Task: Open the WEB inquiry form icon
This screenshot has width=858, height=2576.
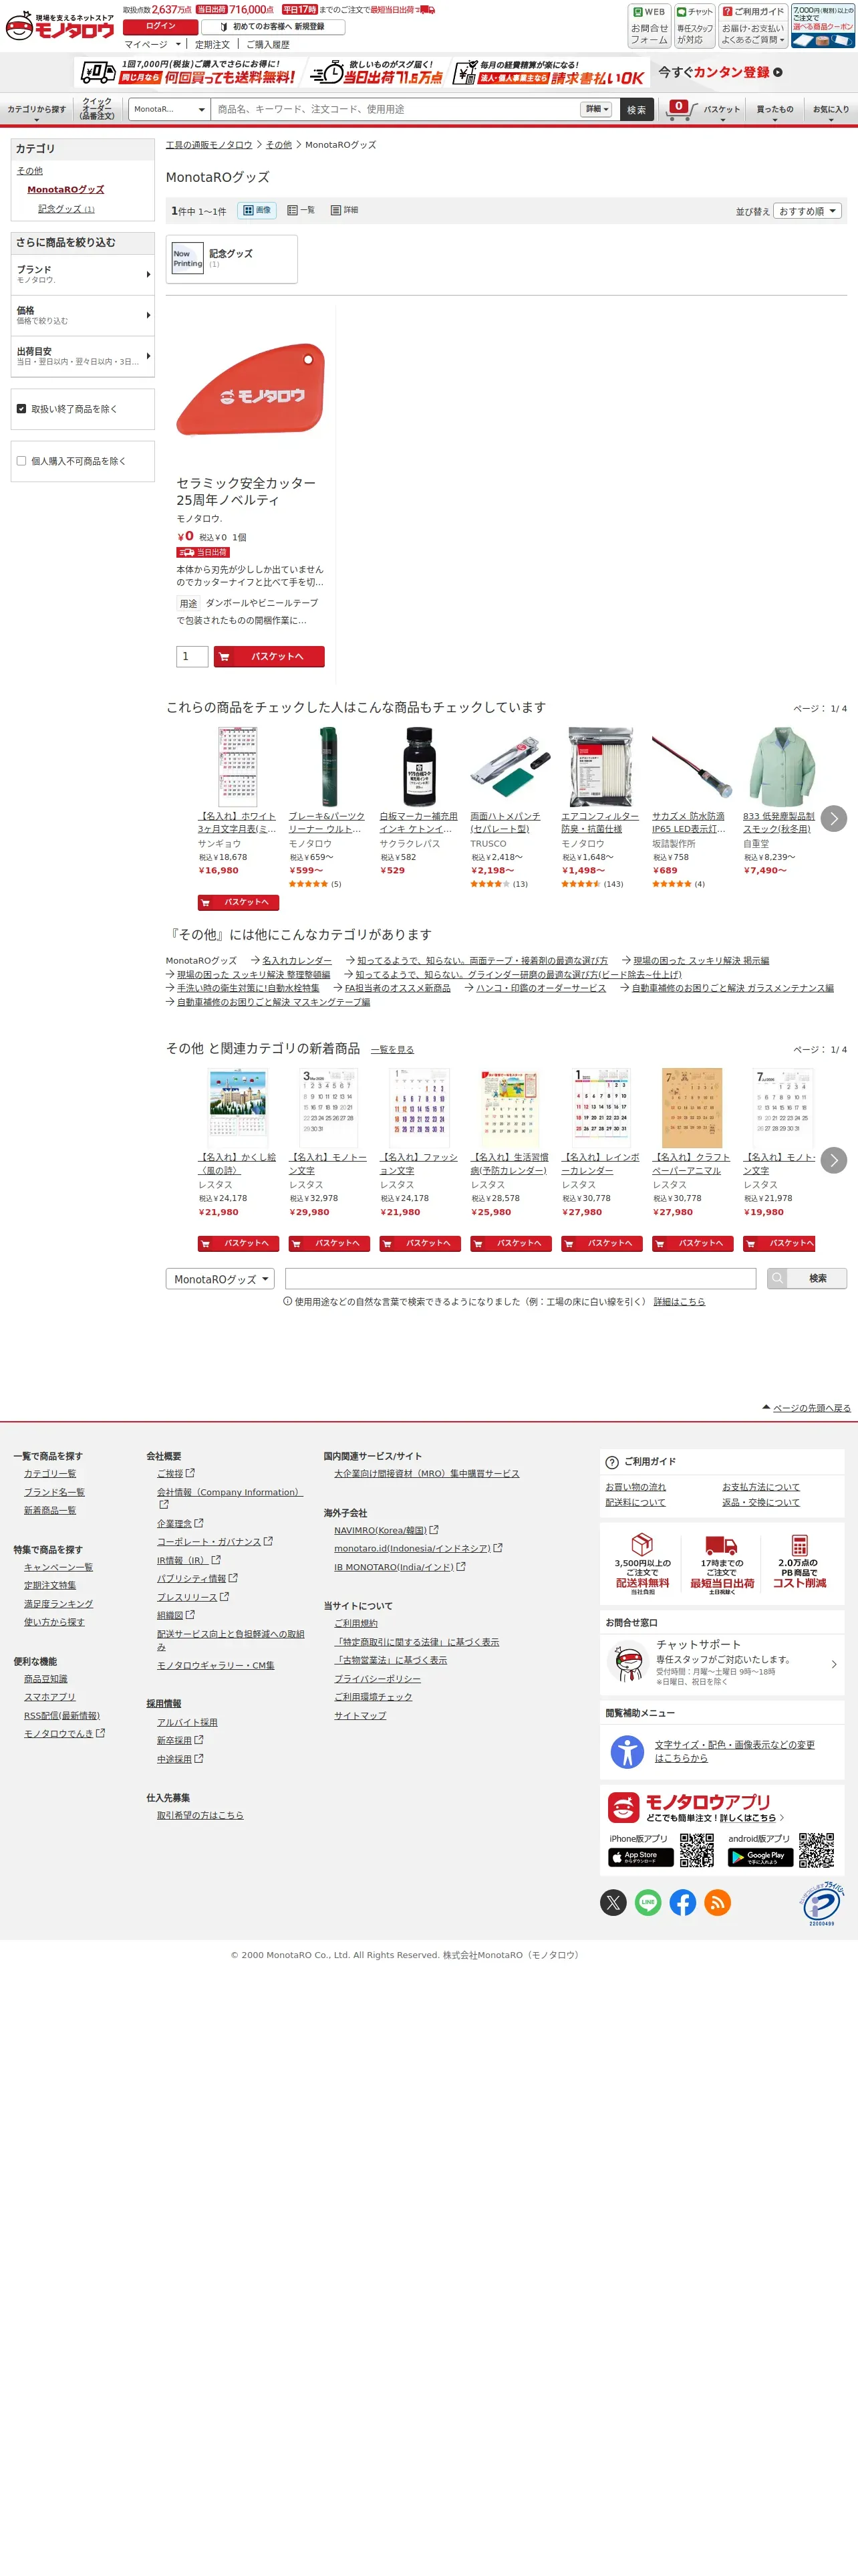Action: click(x=650, y=26)
